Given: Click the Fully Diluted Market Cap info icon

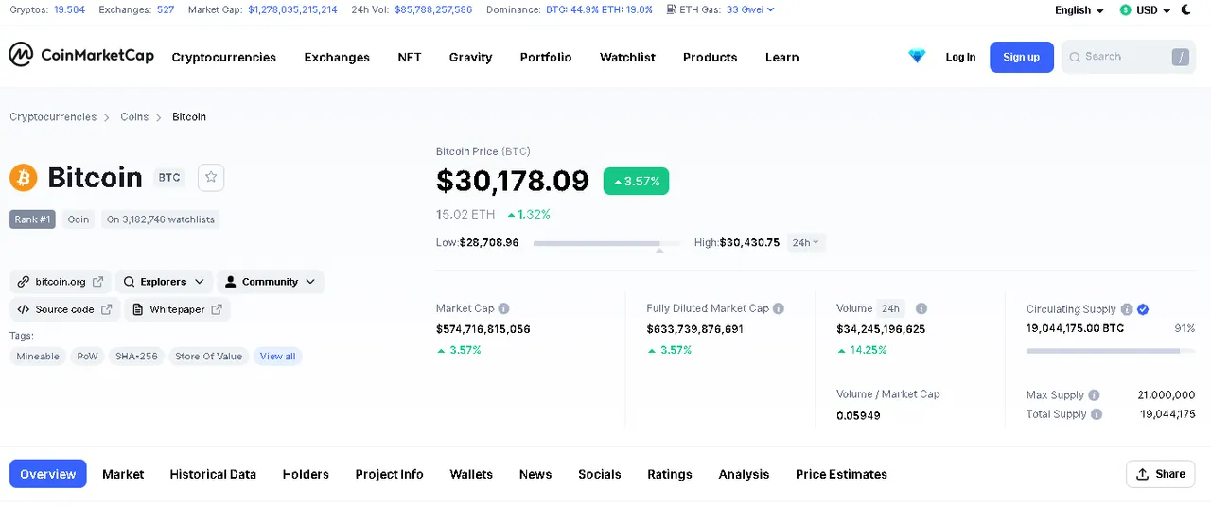Looking at the screenshot, I should [x=779, y=308].
